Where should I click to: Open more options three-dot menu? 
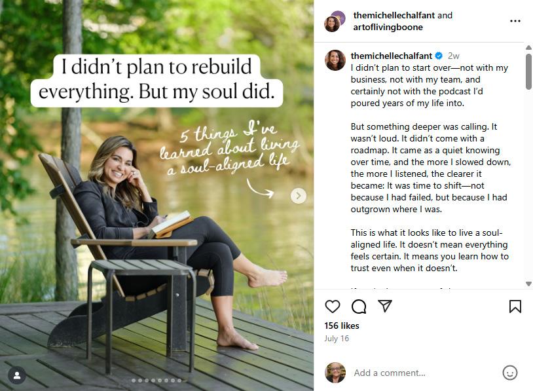[515, 21]
